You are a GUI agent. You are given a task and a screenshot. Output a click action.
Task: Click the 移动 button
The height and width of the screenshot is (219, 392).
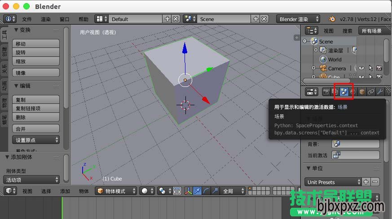pos(36,43)
